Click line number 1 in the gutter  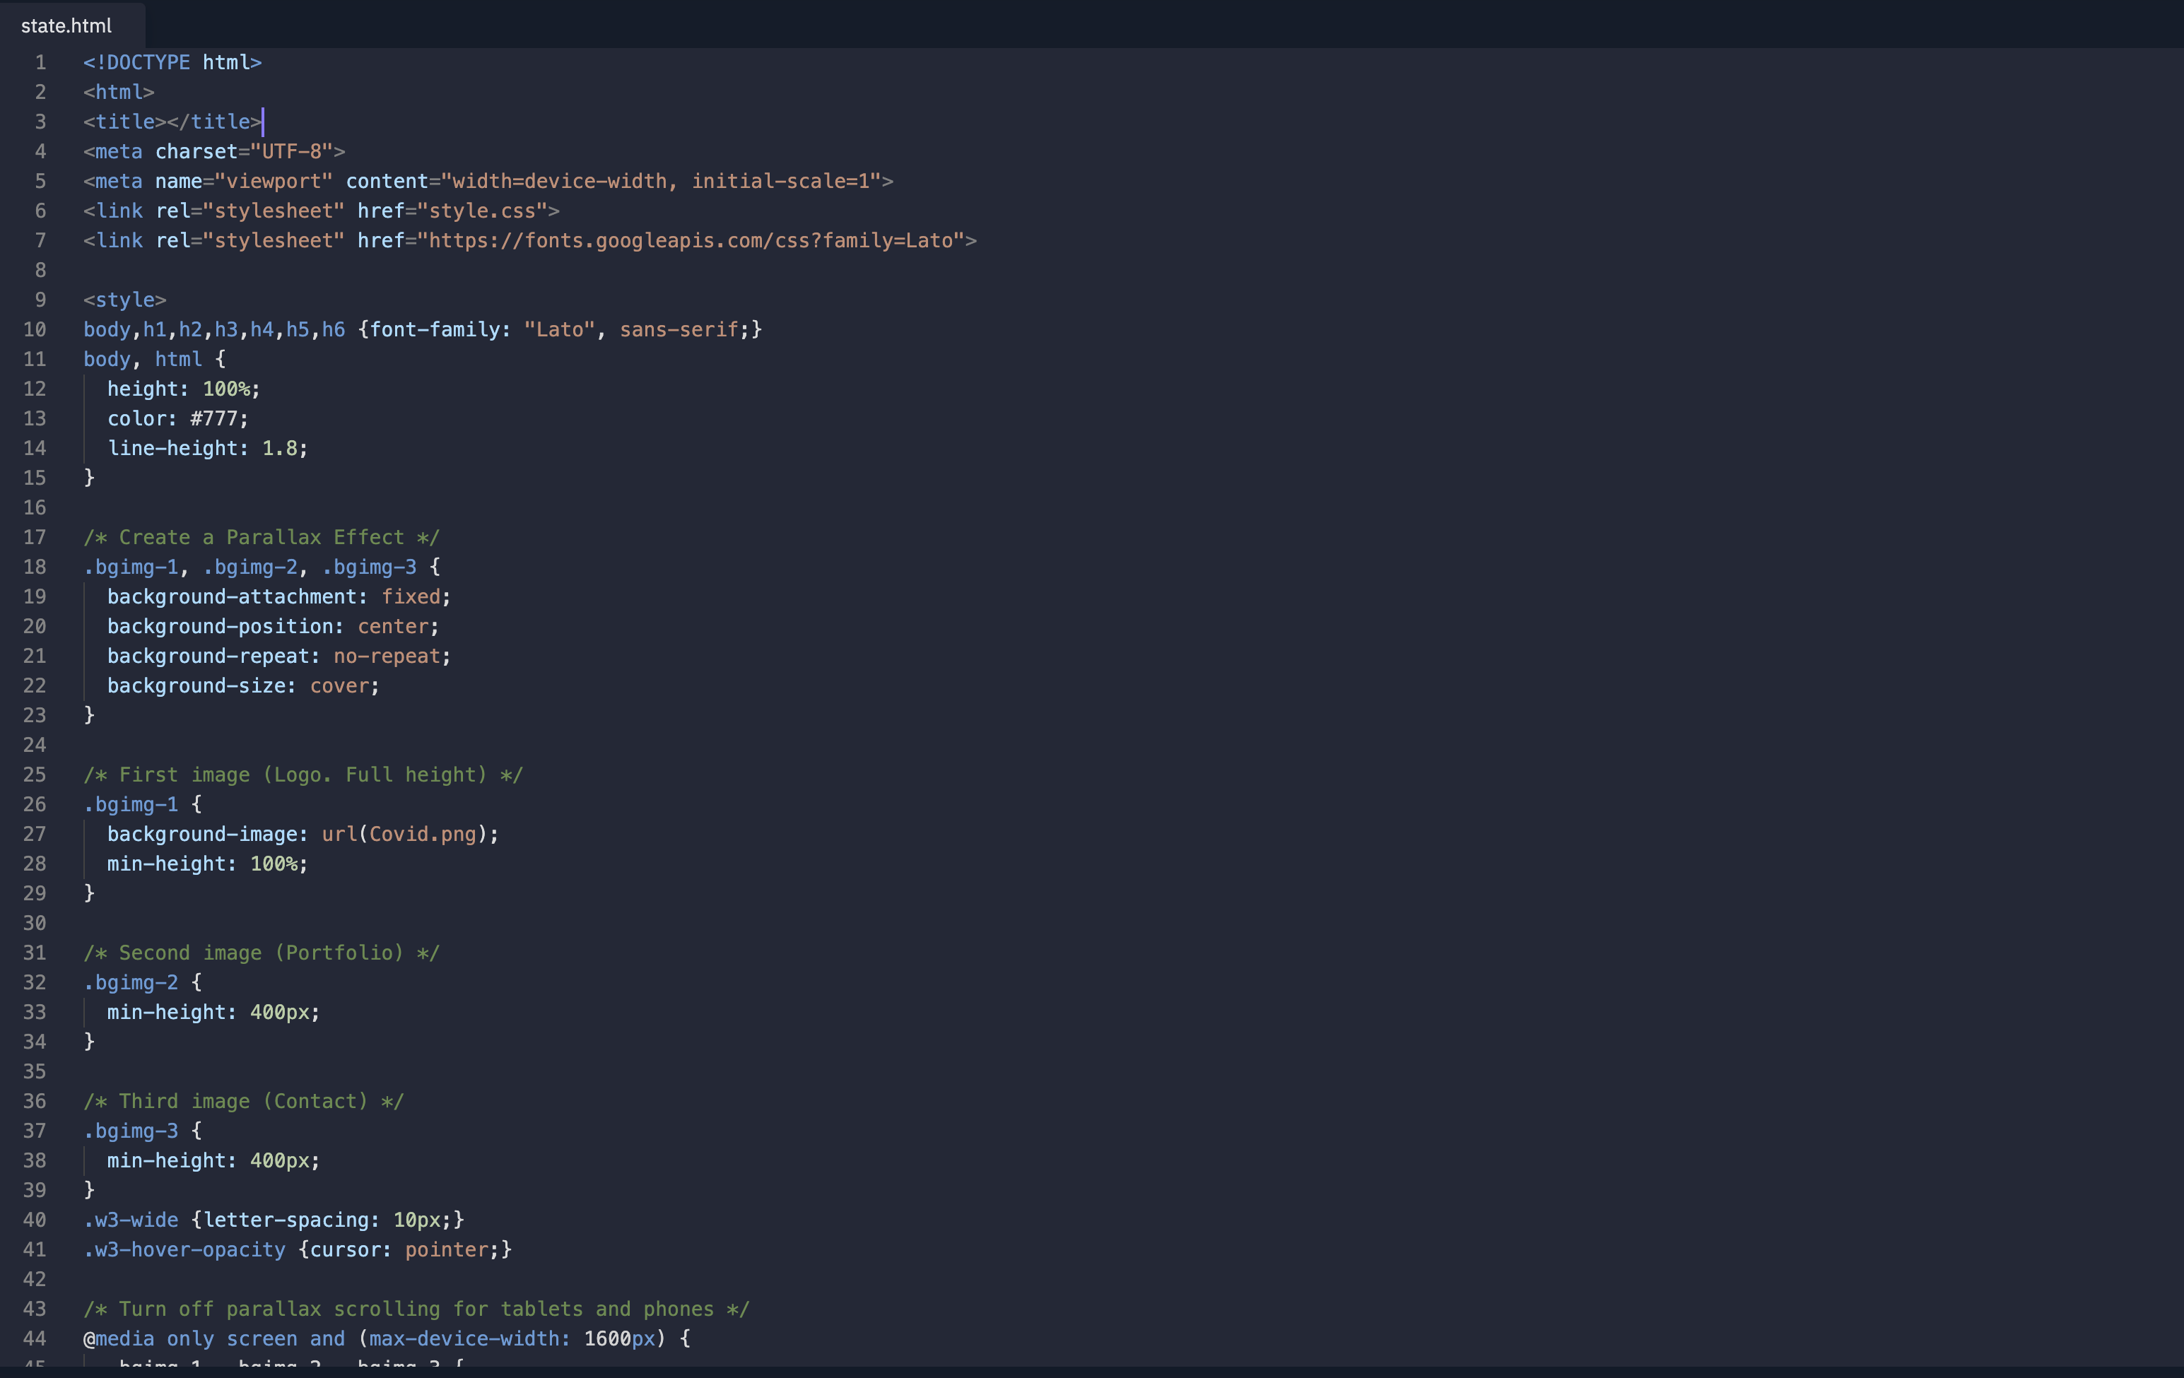coord(40,63)
